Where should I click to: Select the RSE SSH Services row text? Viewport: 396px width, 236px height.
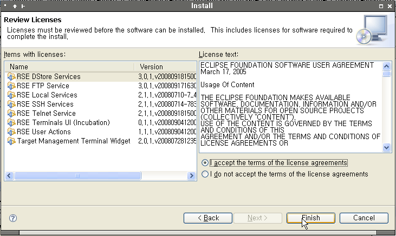coord(45,104)
